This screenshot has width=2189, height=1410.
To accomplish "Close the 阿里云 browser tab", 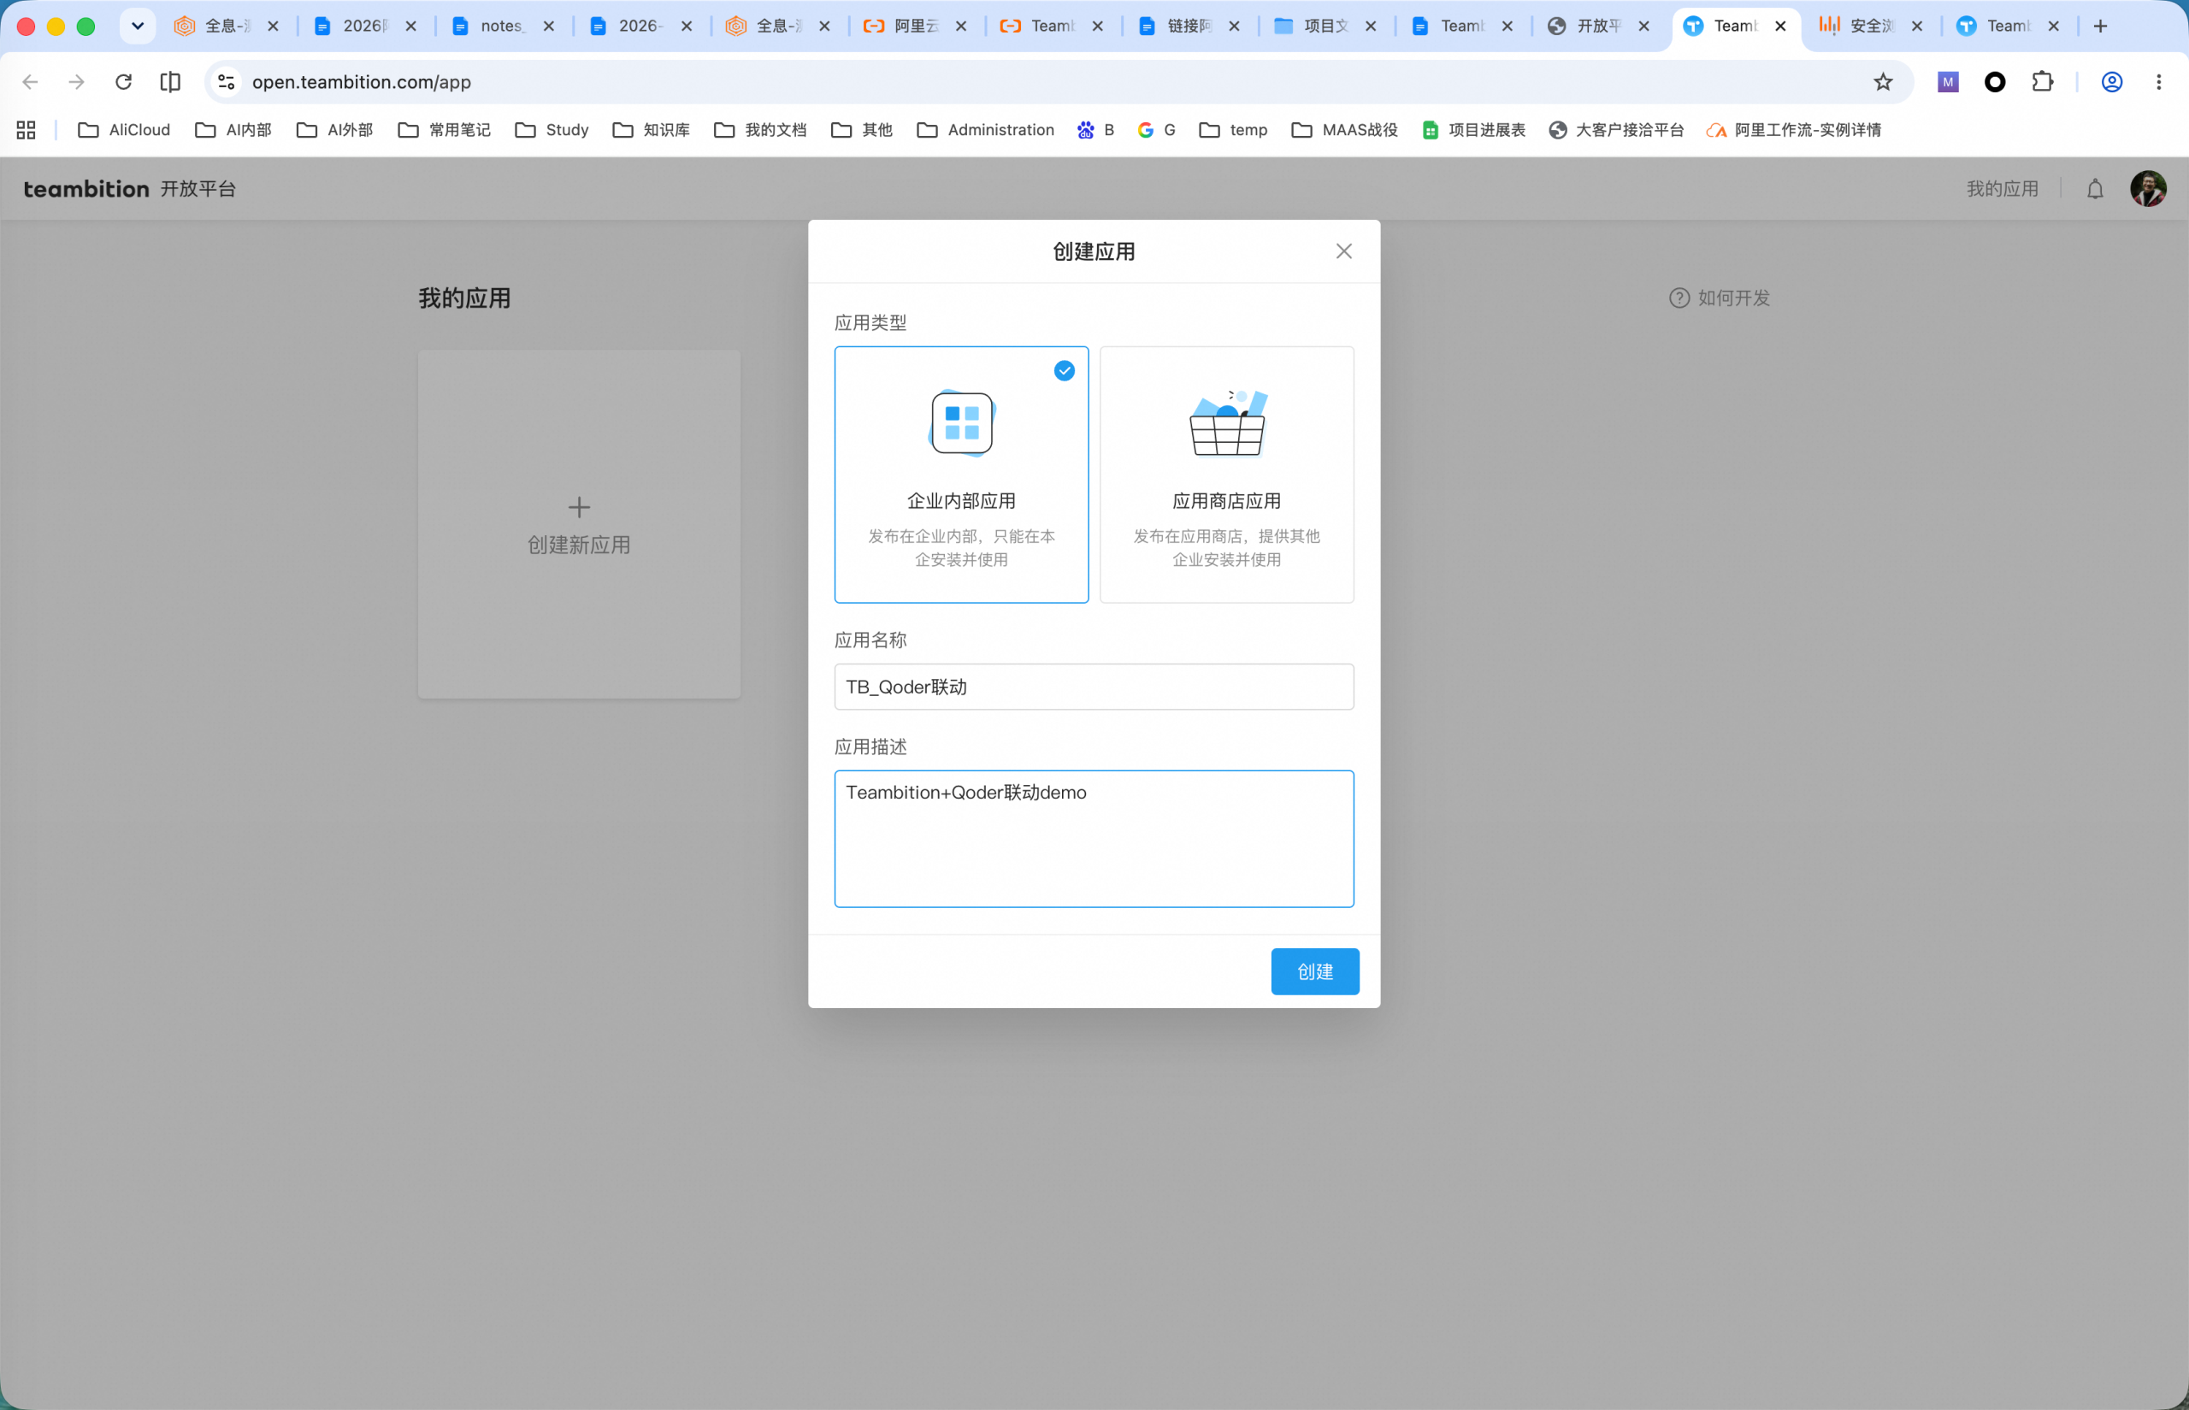I will pos(961,27).
